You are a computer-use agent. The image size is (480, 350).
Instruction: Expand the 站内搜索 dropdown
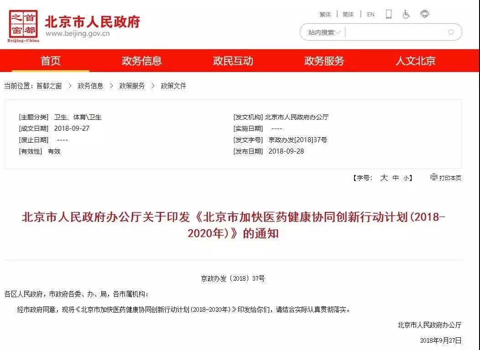(x=324, y=32)
